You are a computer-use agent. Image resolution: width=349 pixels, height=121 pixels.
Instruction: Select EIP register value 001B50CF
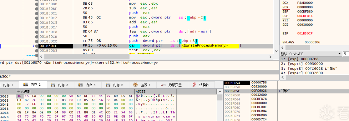[305, 34]
